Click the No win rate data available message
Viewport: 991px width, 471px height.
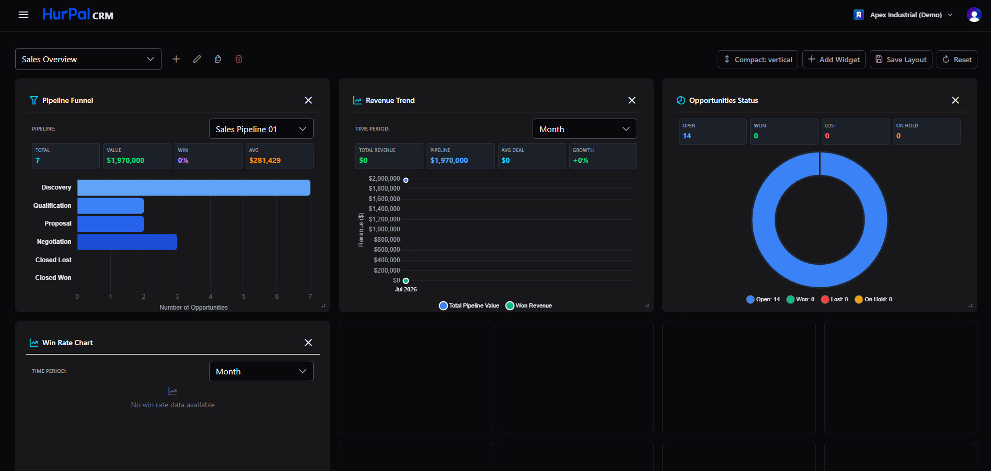tap(173, 405)
